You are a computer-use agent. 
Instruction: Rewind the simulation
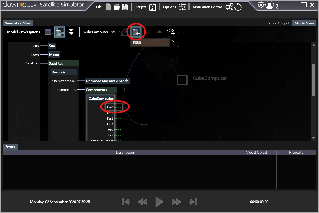(x=142, y=202)
